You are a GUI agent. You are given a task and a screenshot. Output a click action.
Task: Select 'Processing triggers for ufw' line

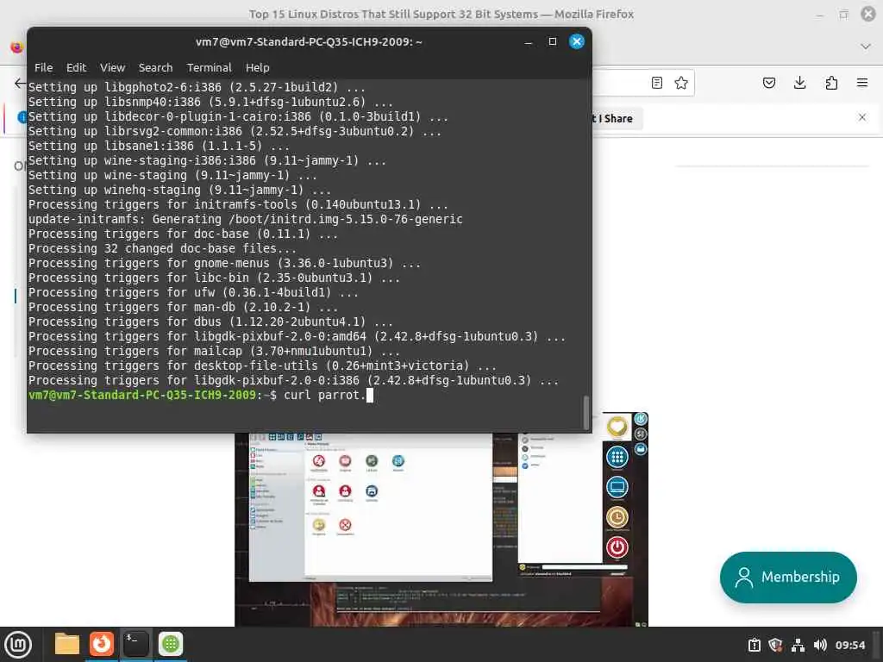(x=193, y=292)
